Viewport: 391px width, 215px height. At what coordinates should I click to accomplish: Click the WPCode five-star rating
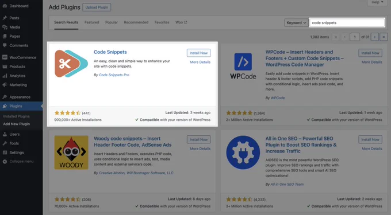point(239,113)
